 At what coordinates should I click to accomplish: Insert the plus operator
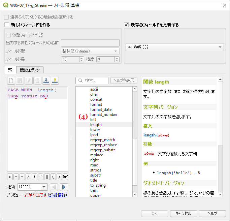(x=16, y=177)
